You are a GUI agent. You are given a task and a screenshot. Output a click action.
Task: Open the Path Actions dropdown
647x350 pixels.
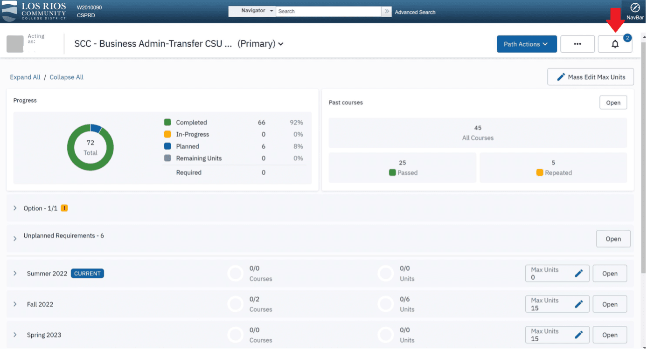click(527, 44)
